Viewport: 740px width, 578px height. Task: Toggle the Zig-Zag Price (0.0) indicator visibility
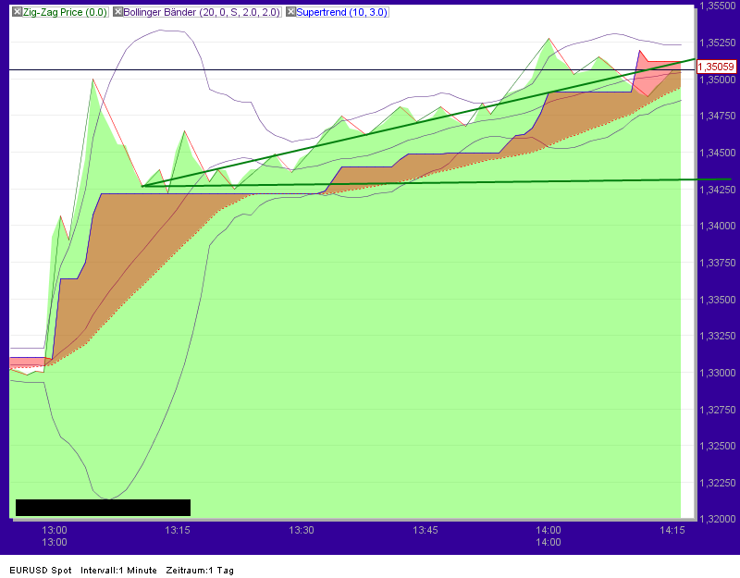(x=15, y=12)
